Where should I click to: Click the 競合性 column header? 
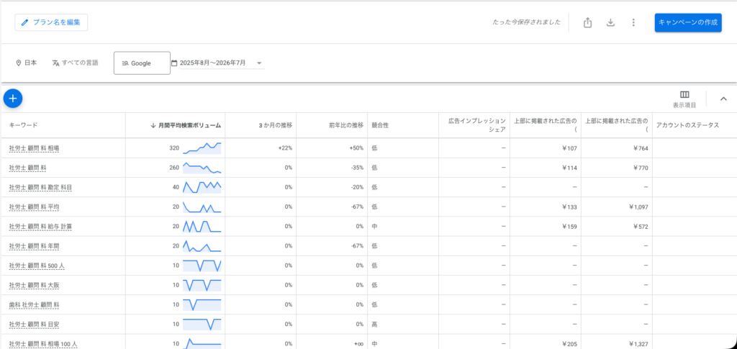[380, 125]
